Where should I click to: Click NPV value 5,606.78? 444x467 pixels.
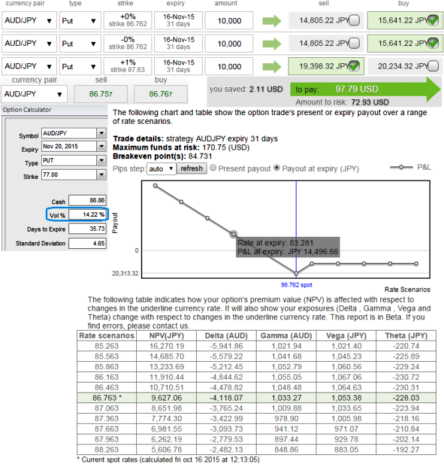(166, 450)
